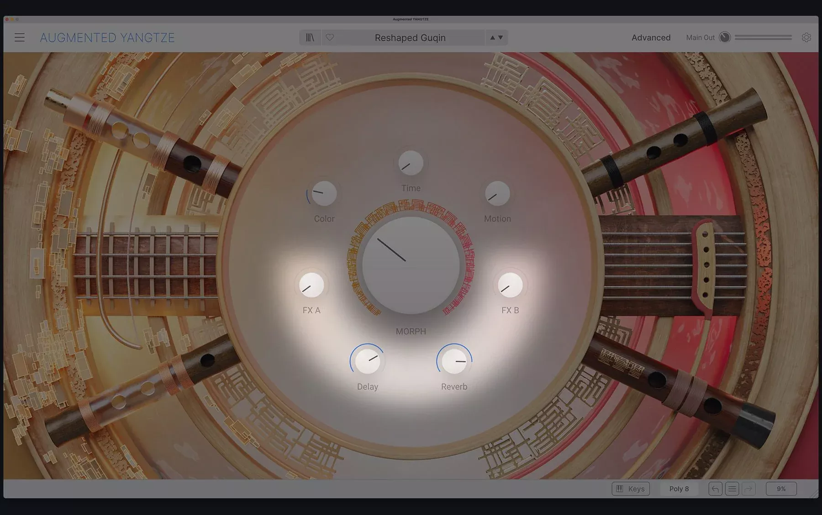Switch to the Advanced panel
Viewport: 822px width, 515px height.
[651, 37]
